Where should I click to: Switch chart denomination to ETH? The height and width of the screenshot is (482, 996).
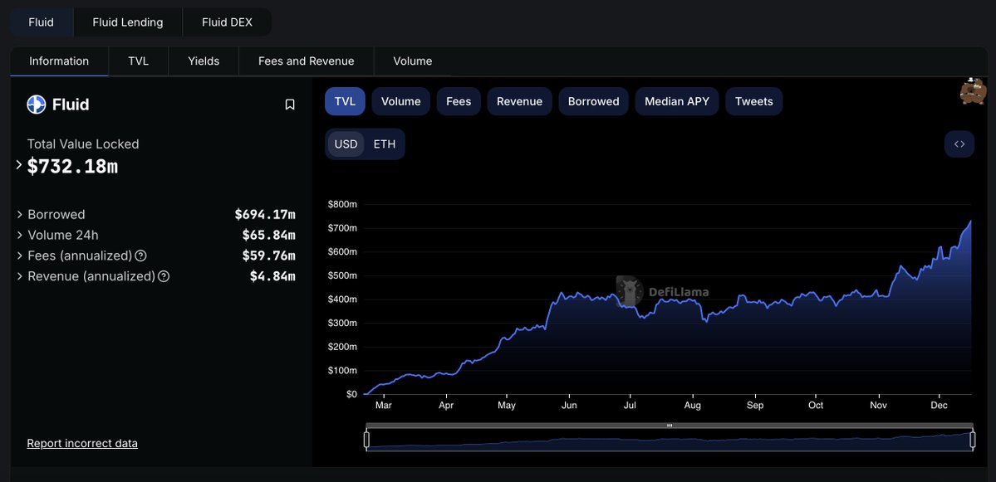385,144
